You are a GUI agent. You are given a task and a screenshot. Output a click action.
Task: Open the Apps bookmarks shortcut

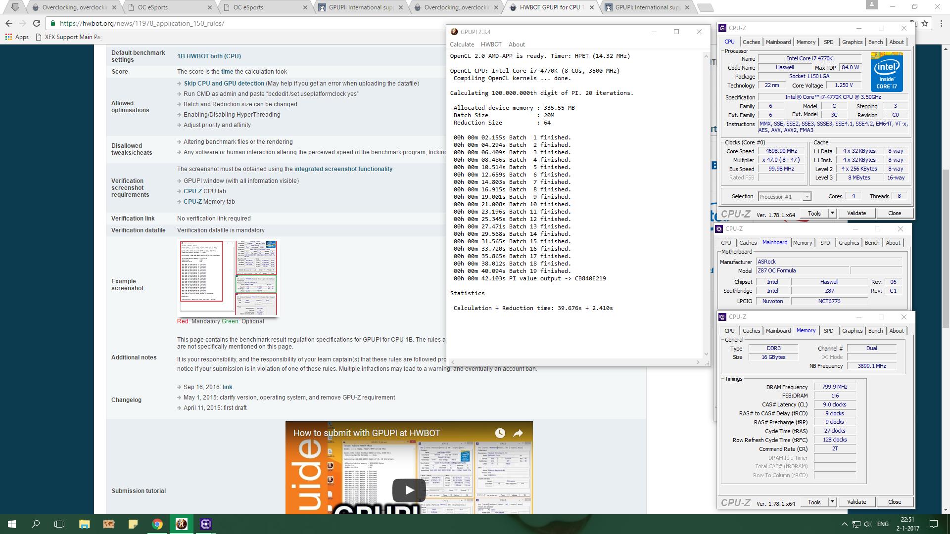tap(17, 37)
